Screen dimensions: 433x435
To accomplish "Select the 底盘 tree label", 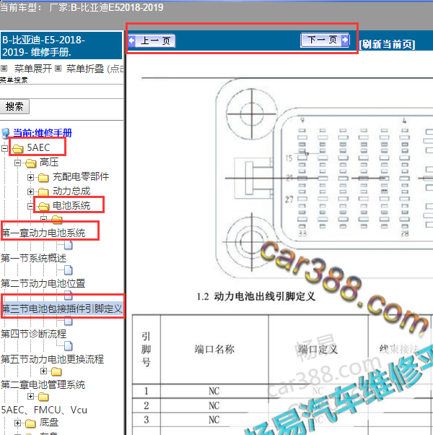I will coord(49,423).
